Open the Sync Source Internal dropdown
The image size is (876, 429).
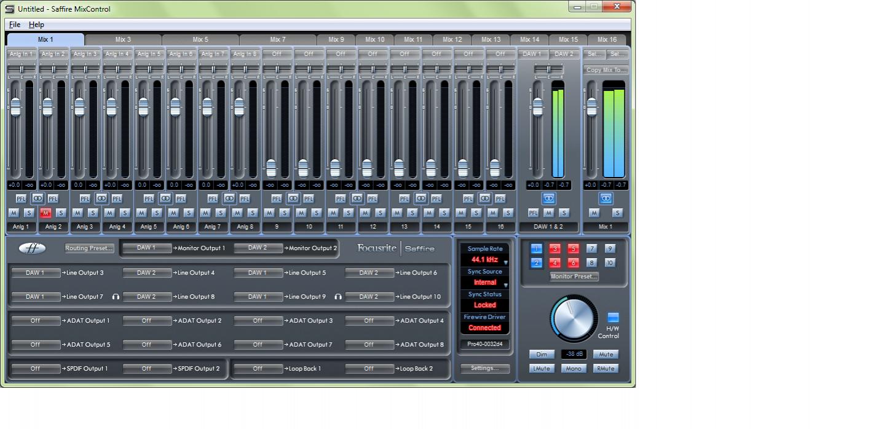point(485,283)
